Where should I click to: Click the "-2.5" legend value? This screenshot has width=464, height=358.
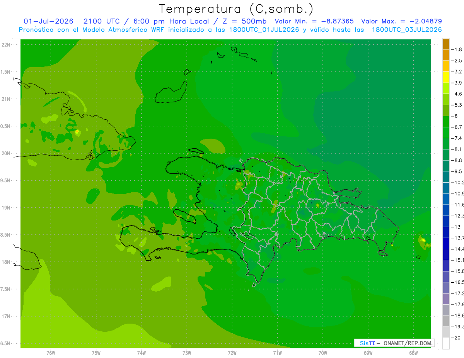457,61
